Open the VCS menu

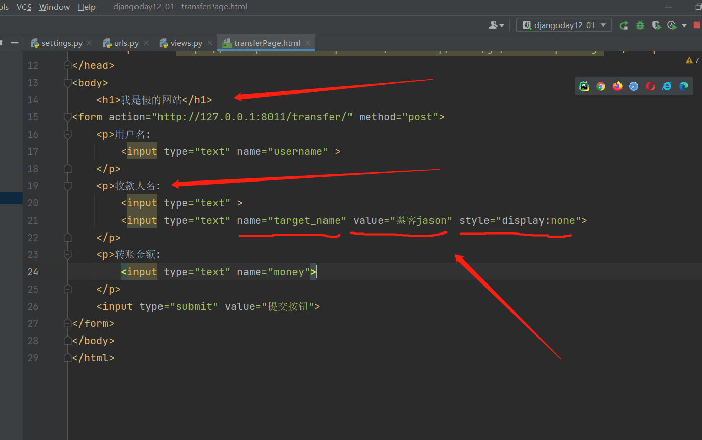24,7
